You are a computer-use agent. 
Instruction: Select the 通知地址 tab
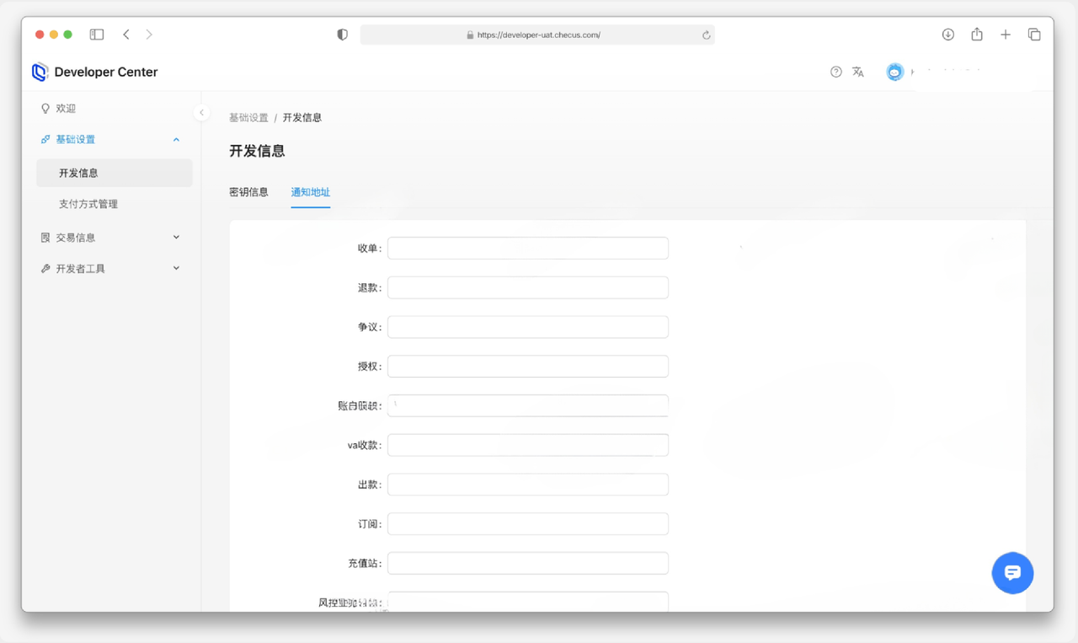coord(311,192)
